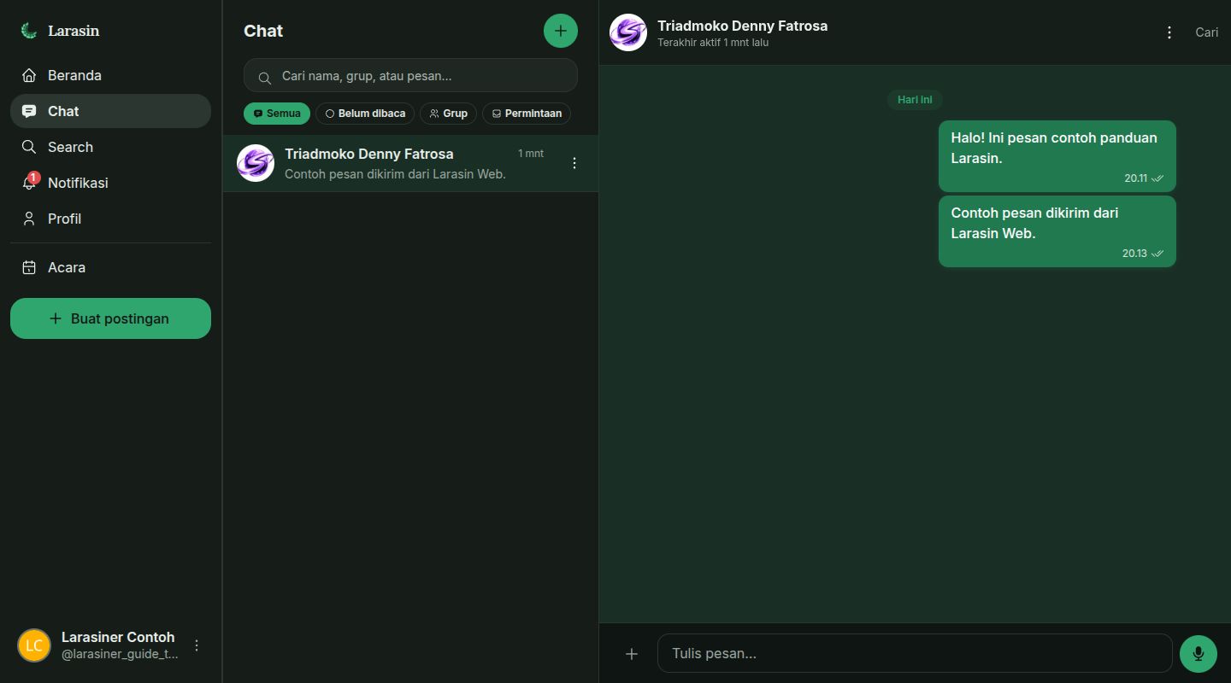The width and height of the screenshot is (1231, 683).
Task: Click the Larasiner Contoh account name
Action: [x=118, y=637]
